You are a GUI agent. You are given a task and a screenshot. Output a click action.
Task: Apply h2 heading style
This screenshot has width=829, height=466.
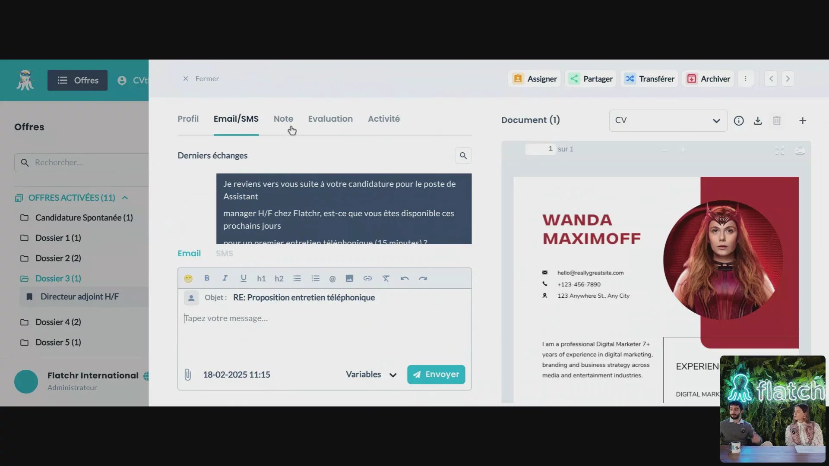(279, 279)
